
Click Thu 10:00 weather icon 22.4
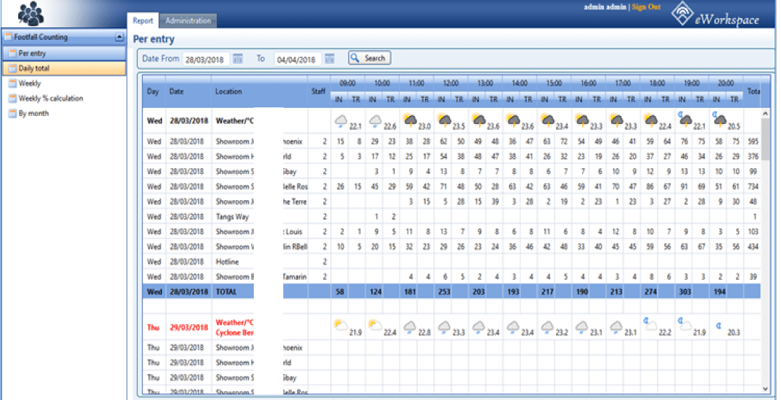375,326
